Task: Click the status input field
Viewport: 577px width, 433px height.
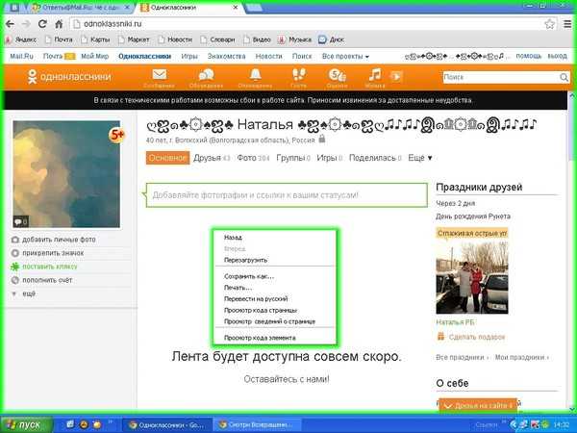Action: [287, 195]
